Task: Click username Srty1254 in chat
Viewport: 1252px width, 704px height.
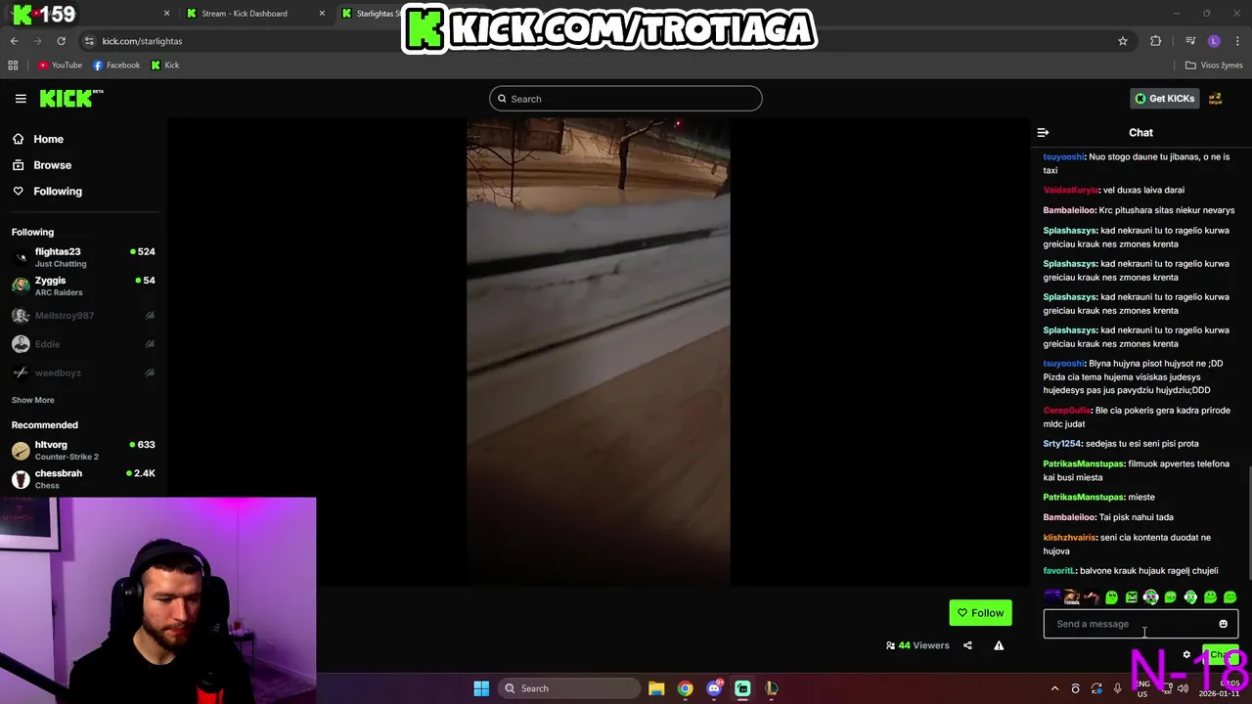Action: (1062, 444)
